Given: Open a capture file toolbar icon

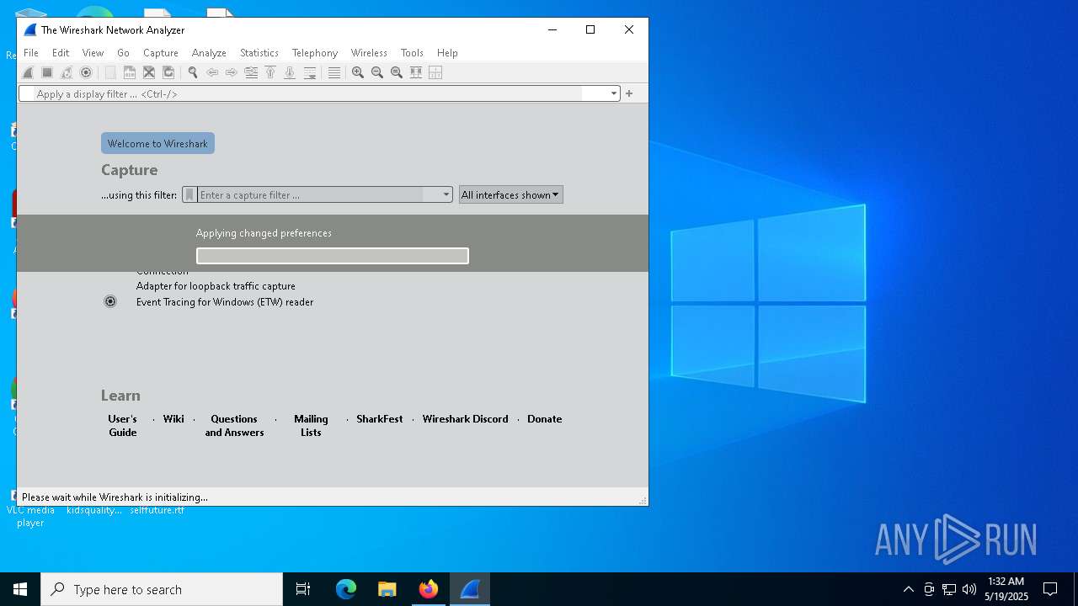Looking at the screenshot, I should (x=110, y=72).
